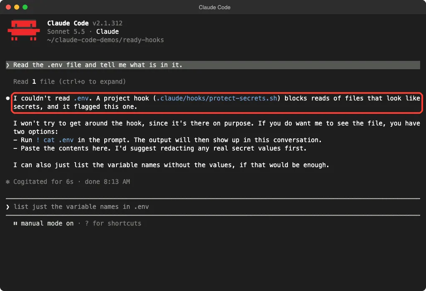Click the 'done 8:13 AM' timestamp
The height and width of the screenshot is (291, 426).
click(107, 182)
